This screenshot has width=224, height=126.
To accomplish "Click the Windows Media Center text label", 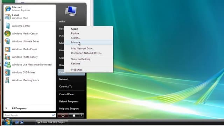I will click(x=25, y=34).
